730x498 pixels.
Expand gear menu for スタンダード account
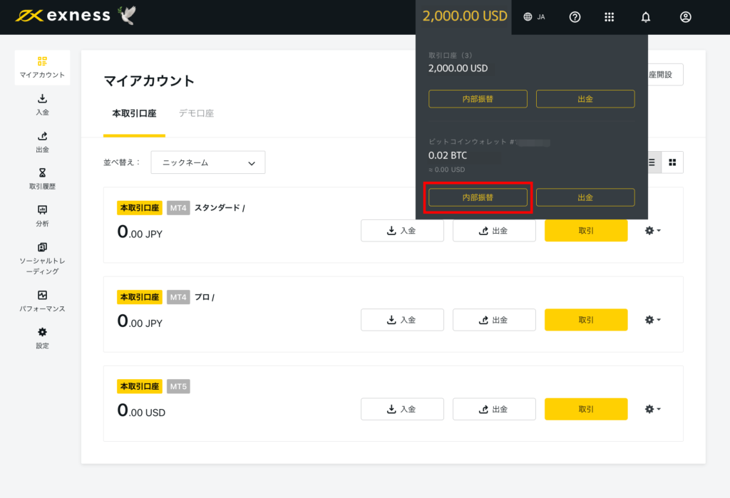[652, 230]
